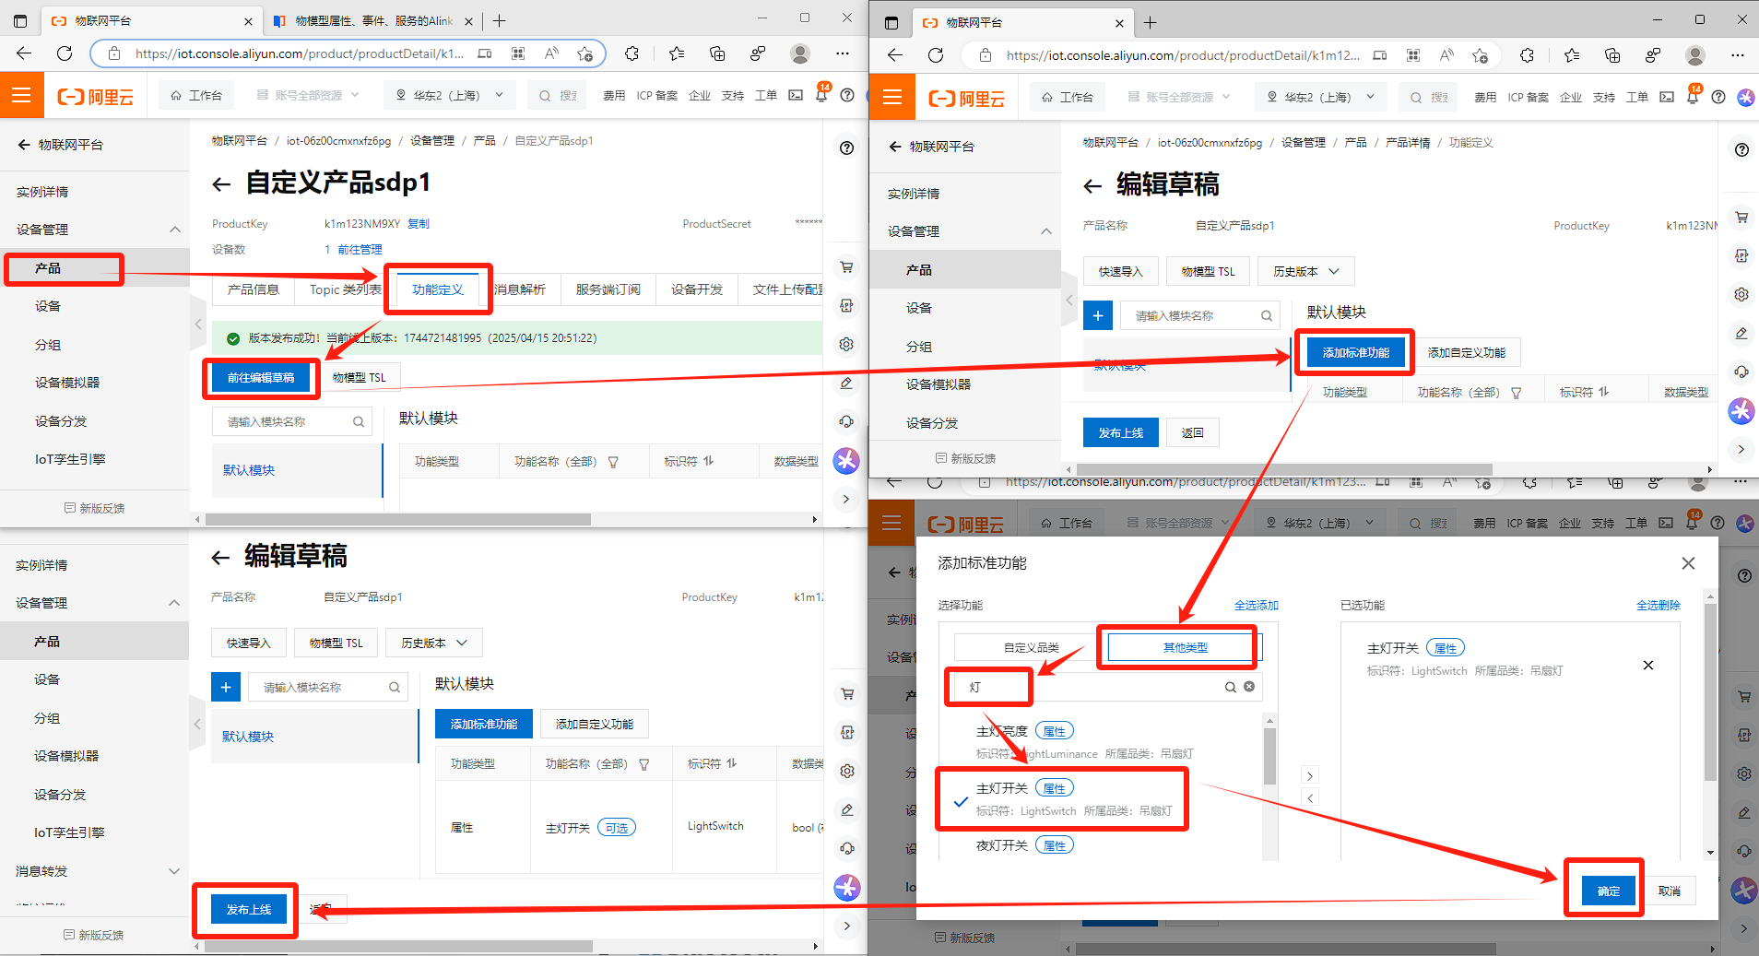This screenshot has width=1759, height=956.
Task: Click back arrow beside 编辑草稿 in top-right window
Action: tap(1092, 186)
